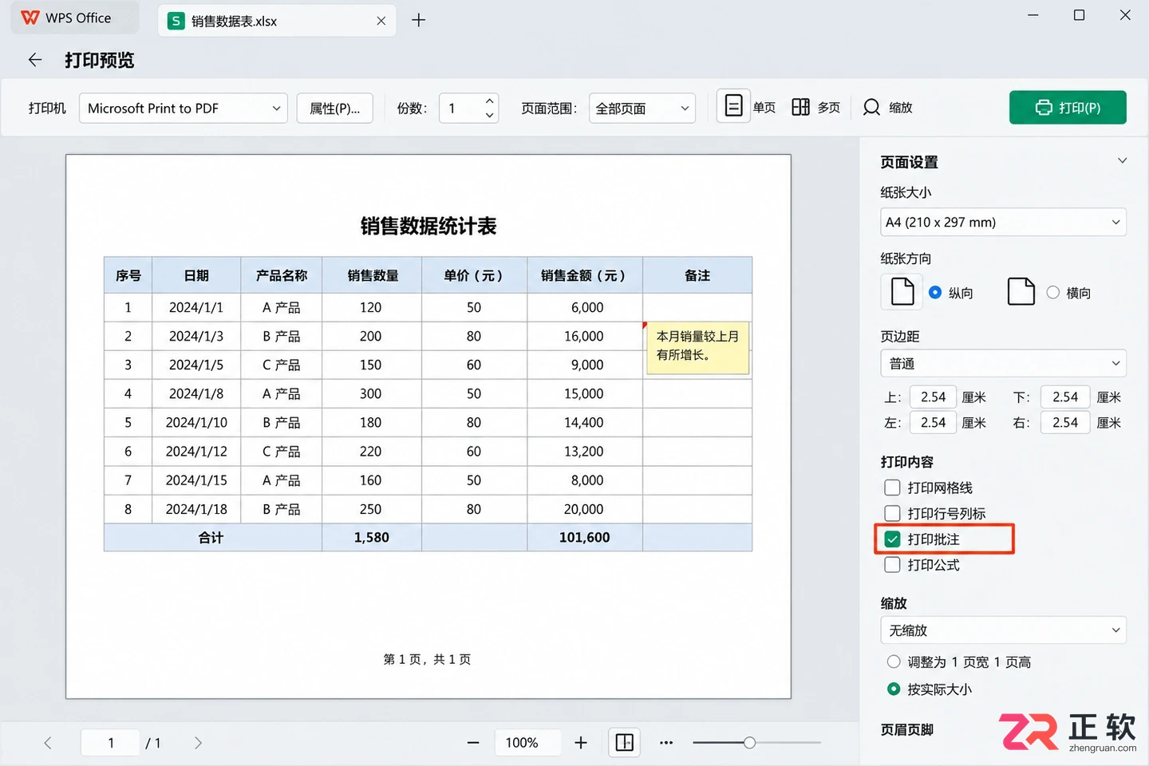This screenshot has width=1149, height=766.
Task: Close the 销售数据表.xlsx tab
Action: pos(381,21)
